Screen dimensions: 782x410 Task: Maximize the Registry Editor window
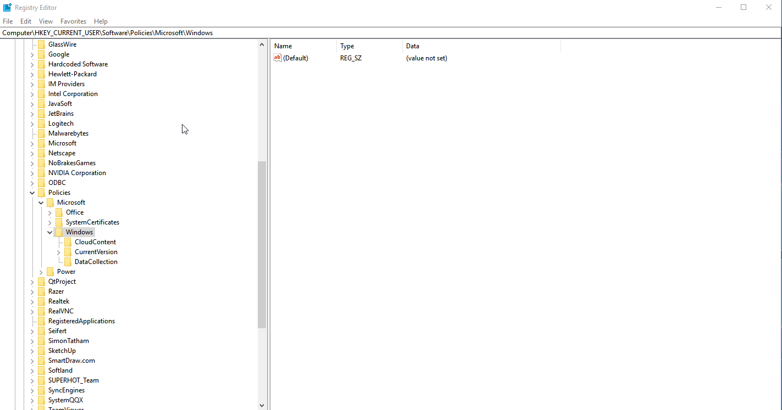[x=744, y=8]
